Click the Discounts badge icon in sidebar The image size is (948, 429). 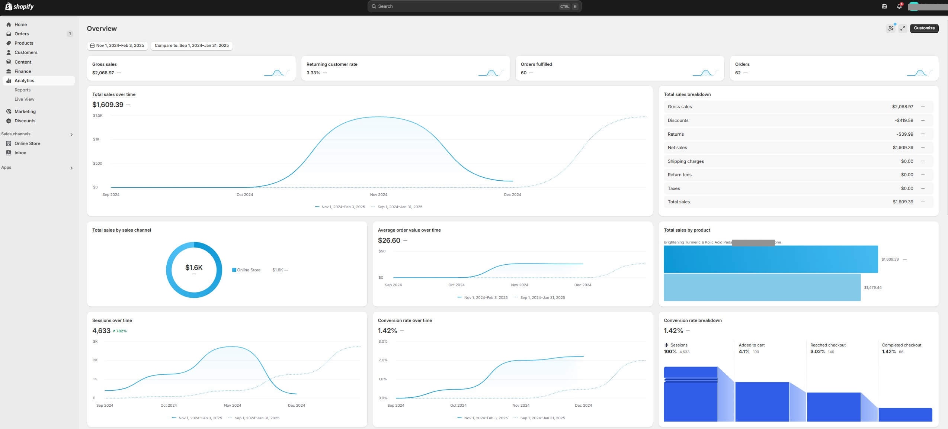(x=9, y=121)
